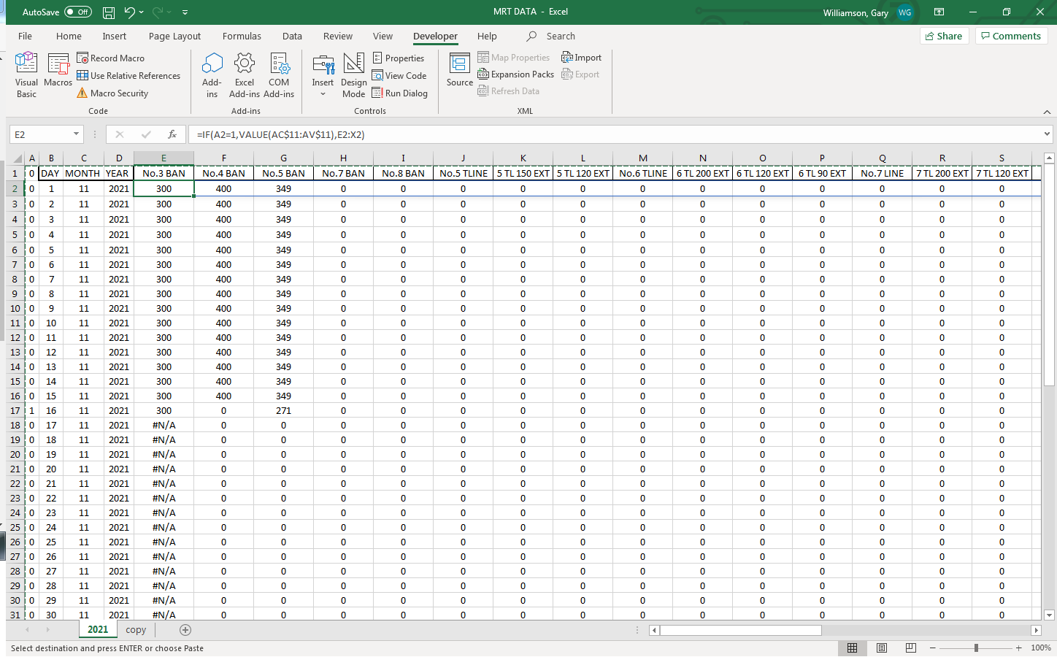Open control Properties
This screenshot has width=1057, height=657.
pos(399,58)
